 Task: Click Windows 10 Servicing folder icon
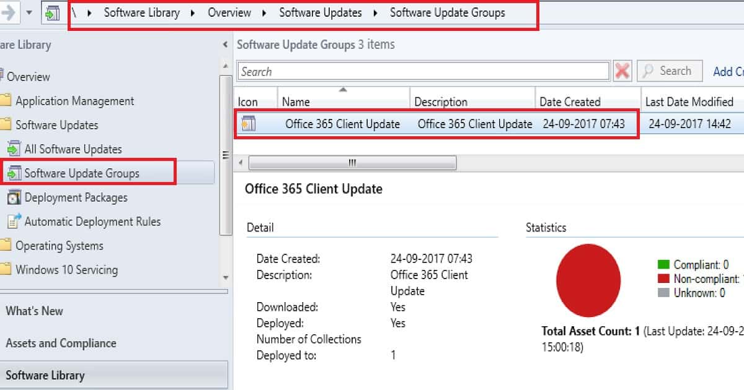click(x=6, y=269)
